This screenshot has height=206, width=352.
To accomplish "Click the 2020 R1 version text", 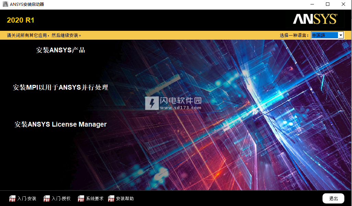I will [x=21, y=20].
